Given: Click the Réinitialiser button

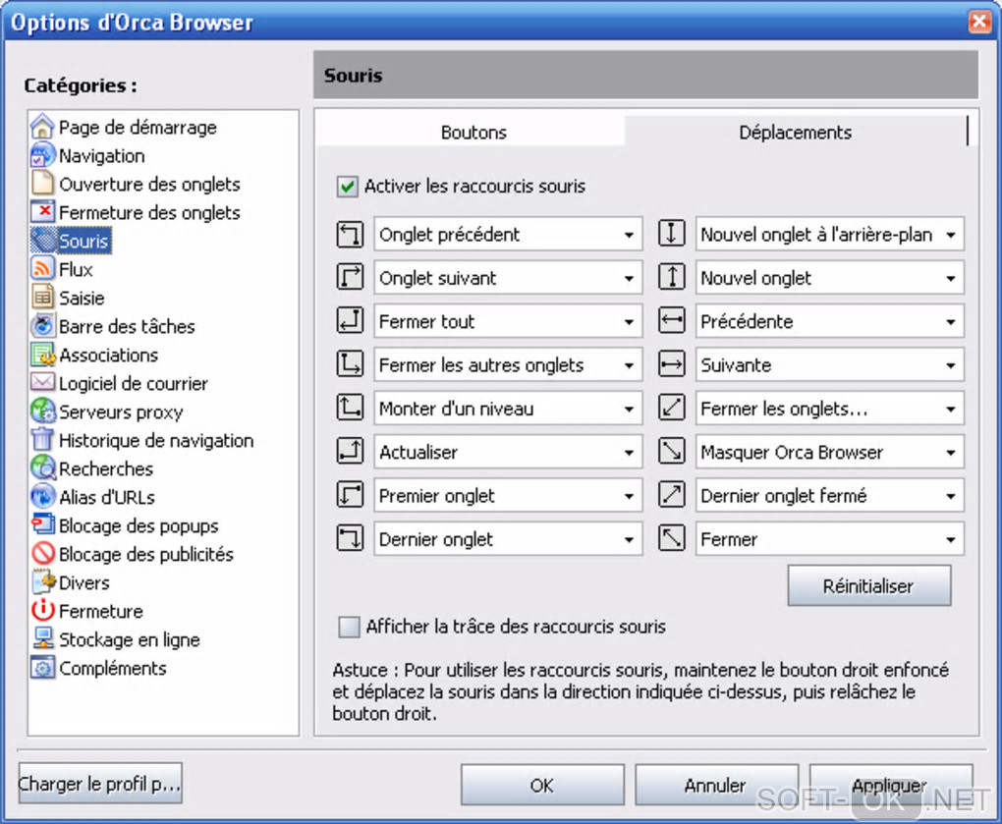Looking at the screenshot, I should pyautogui.click(x=868, y=585).
